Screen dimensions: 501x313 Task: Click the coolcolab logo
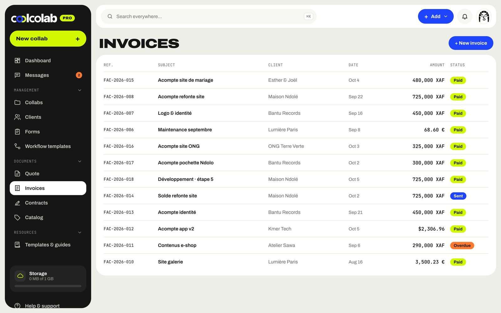34,18
